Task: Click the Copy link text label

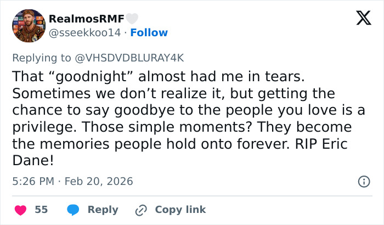Action: click(x=180, y=210)
